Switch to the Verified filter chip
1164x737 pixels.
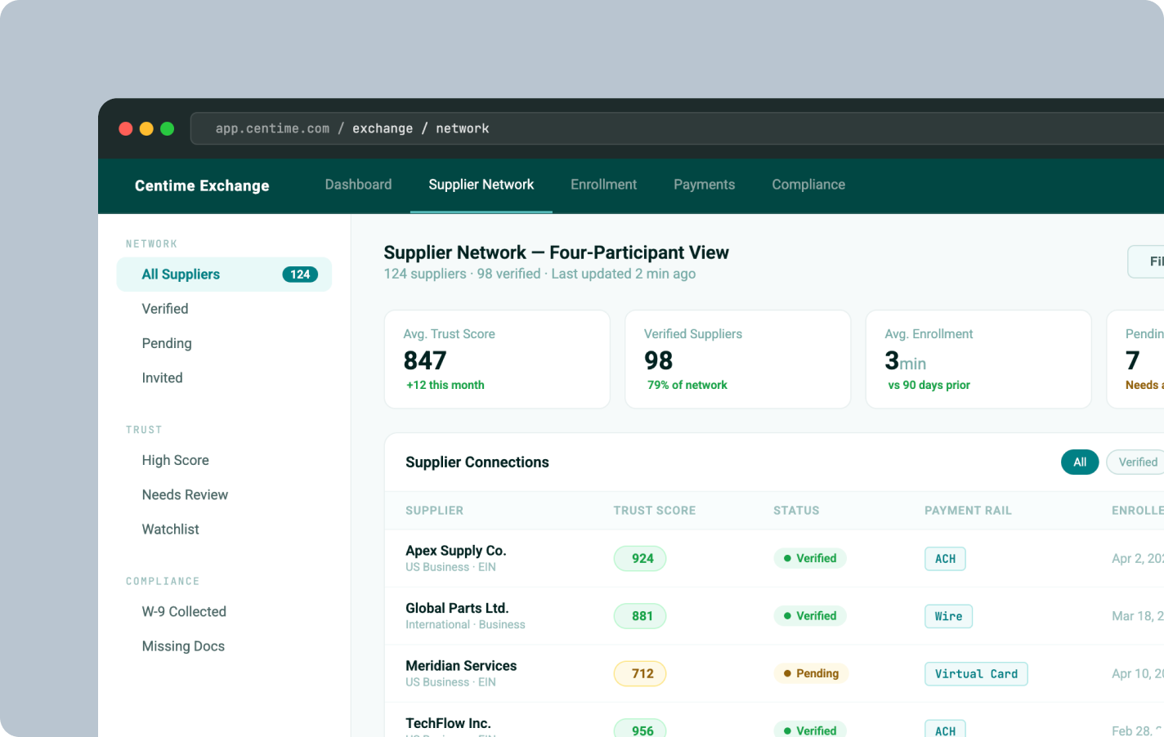tap(1140, 462)
